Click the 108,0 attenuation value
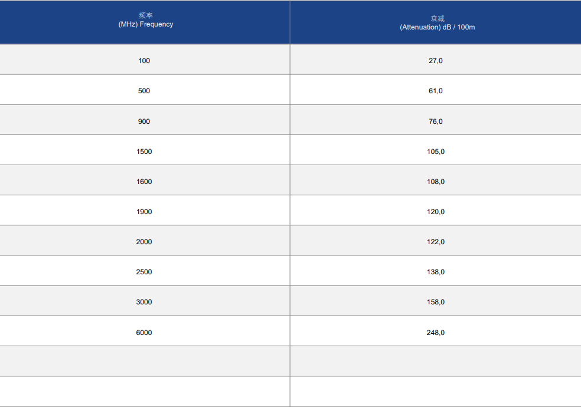This screenshot has height=407, width=581. click(x=435, y=182)
